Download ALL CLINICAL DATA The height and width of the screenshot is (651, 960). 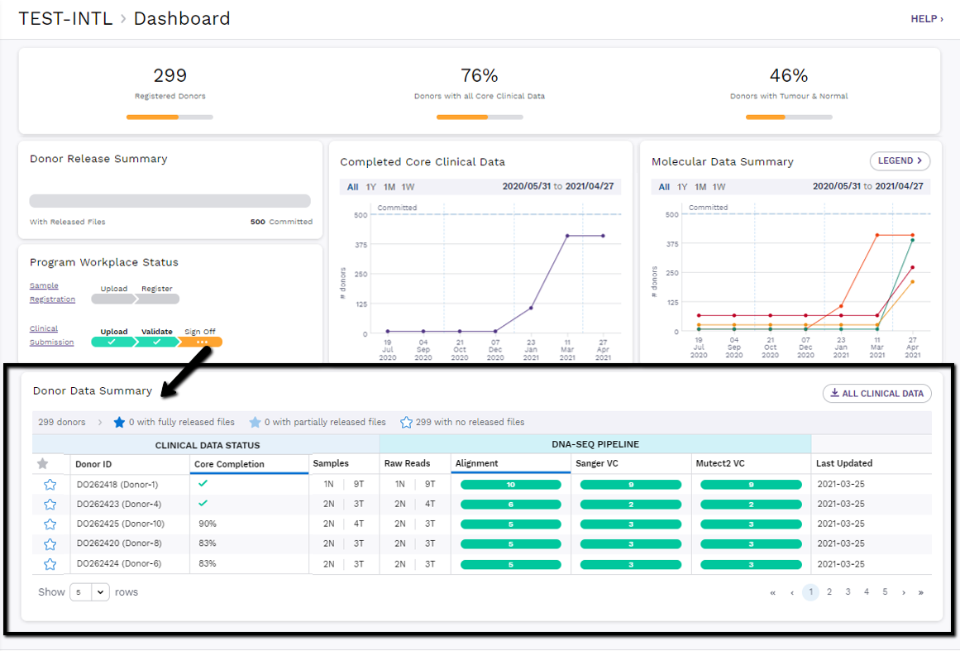[x=877, y=393]
